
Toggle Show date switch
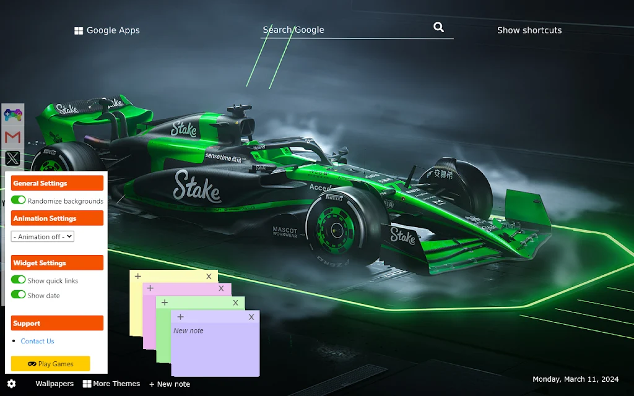coord(18,294)
